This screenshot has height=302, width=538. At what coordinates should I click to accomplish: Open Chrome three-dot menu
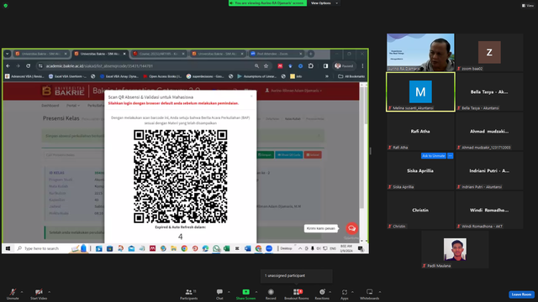click(x=362, y=65)
